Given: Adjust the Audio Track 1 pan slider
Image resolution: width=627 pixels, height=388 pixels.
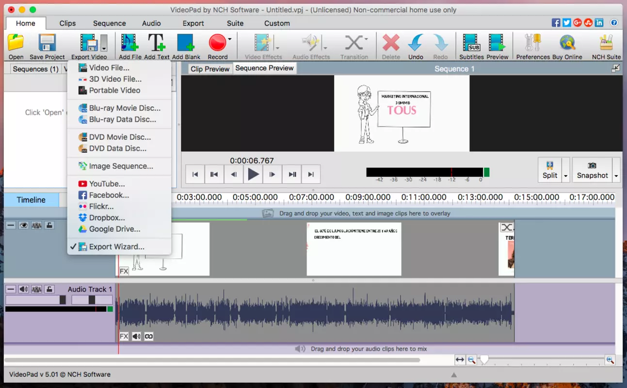Looking at the screenshot, I should [92, 300].
